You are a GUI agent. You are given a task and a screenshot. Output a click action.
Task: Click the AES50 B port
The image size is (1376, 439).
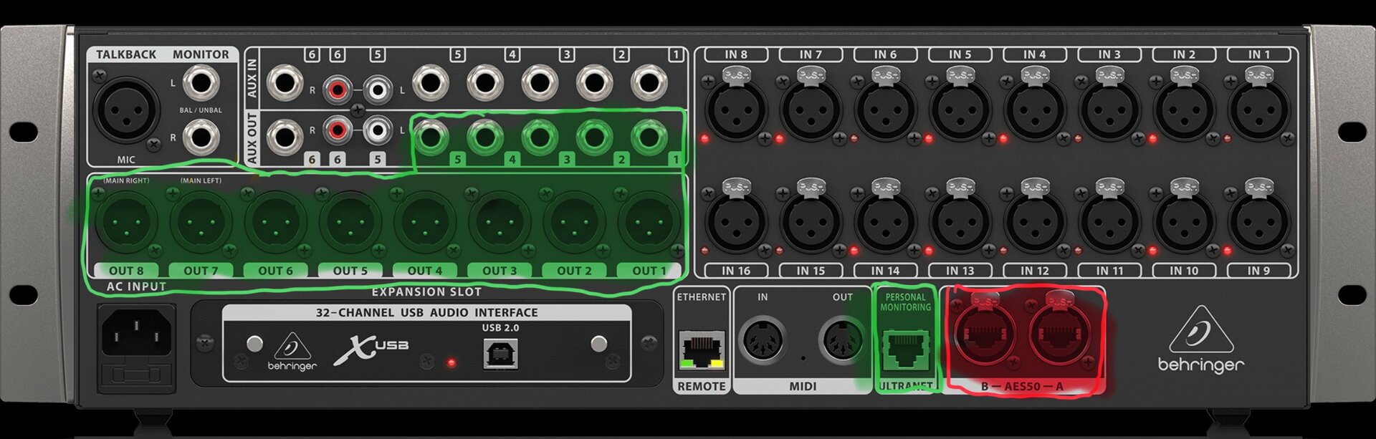click(985, 334)
